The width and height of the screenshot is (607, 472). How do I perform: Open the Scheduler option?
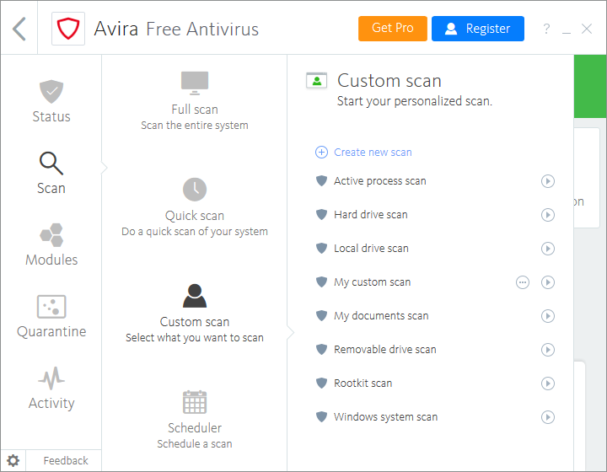click(x=195, y=418)
